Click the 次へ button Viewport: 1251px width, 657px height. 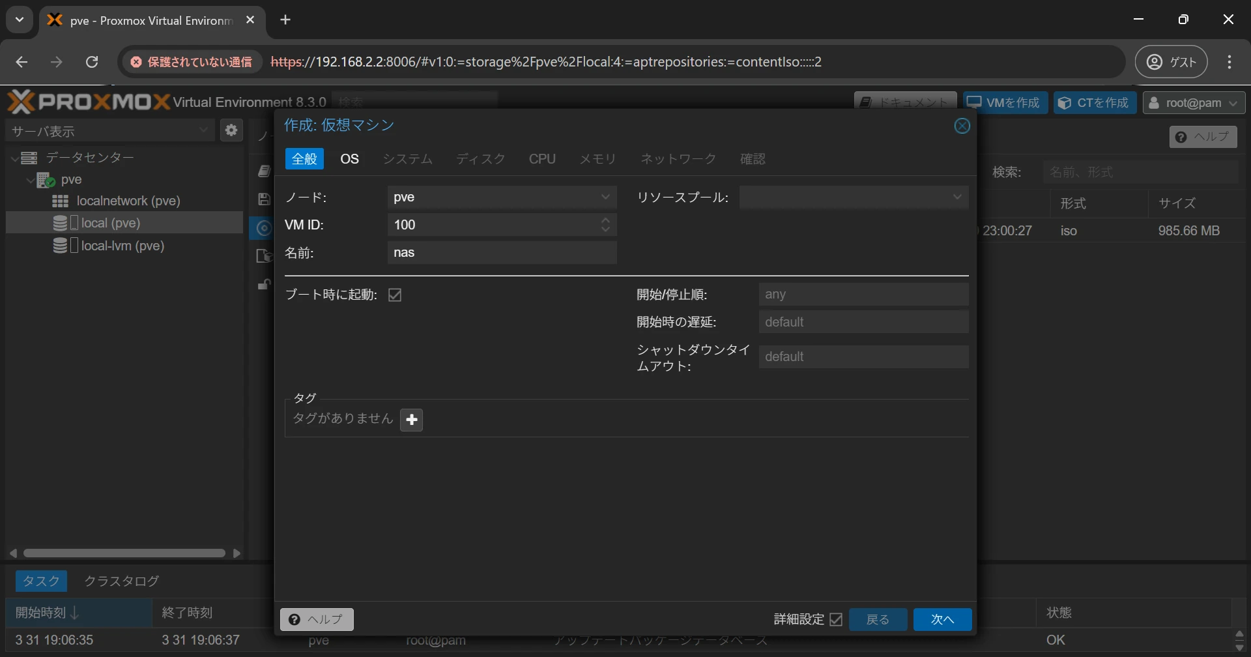pyautogui.click(x=942, y=619)
